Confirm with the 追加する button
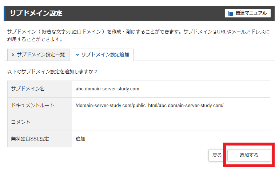Viewport: 279px width, 172px height. point(249,155)
